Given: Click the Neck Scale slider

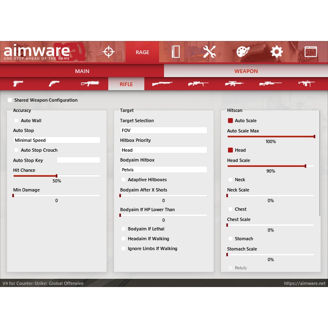Looking at the screenshot, I should tap(271, 196).
